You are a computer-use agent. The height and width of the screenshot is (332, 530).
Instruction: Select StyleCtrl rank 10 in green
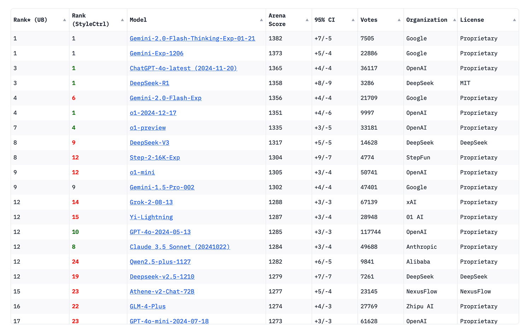[75, 232]
